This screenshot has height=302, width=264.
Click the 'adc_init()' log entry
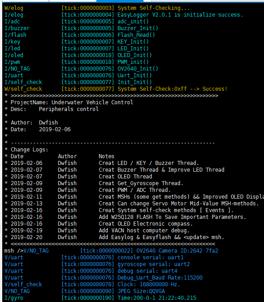click(x=133, y=22)
